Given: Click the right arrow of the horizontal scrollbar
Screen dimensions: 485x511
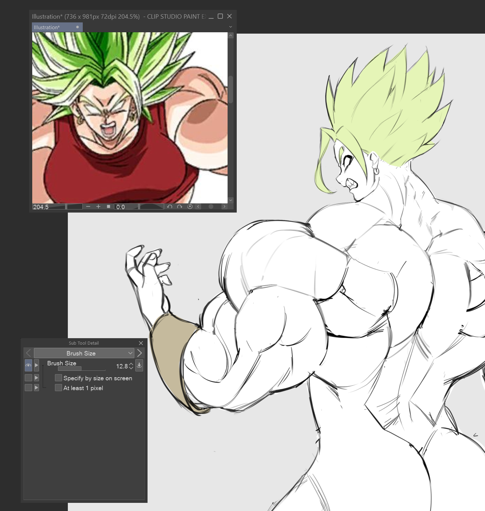Looking at the screenshot, I should 224,206.
